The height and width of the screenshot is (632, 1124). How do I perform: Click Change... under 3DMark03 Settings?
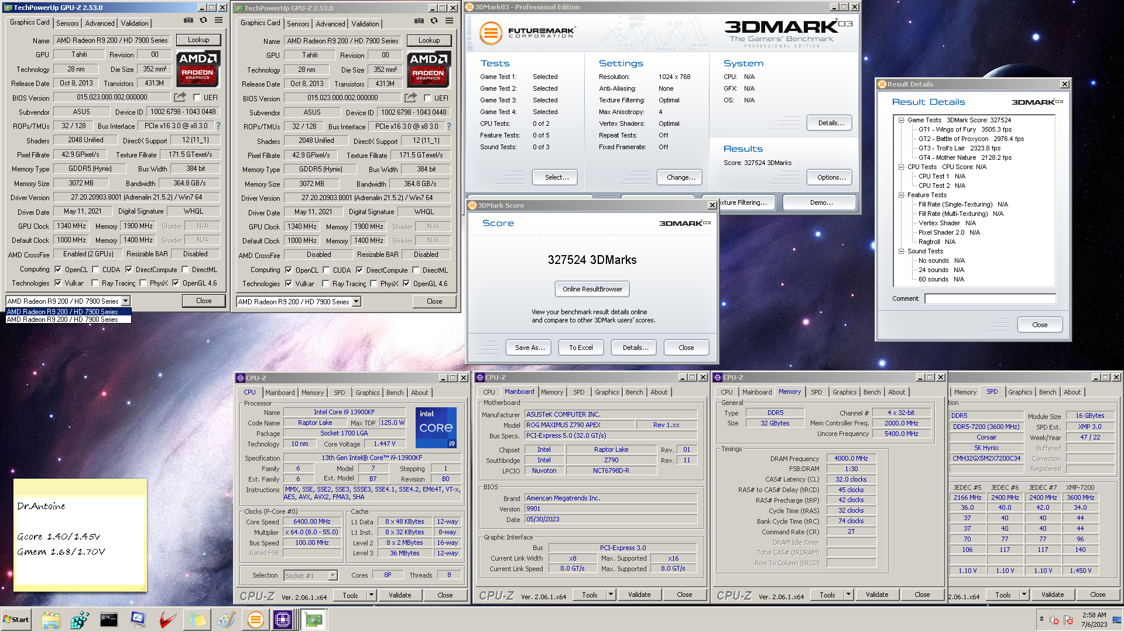coord(681,177)
